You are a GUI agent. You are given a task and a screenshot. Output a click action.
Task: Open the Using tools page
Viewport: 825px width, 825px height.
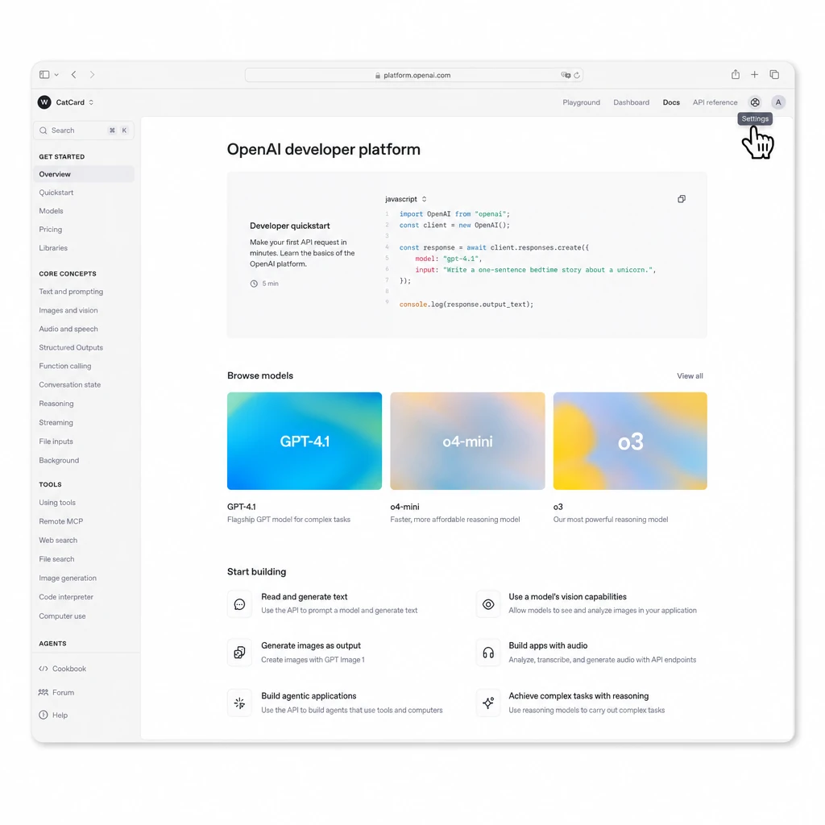pos(57,503)
